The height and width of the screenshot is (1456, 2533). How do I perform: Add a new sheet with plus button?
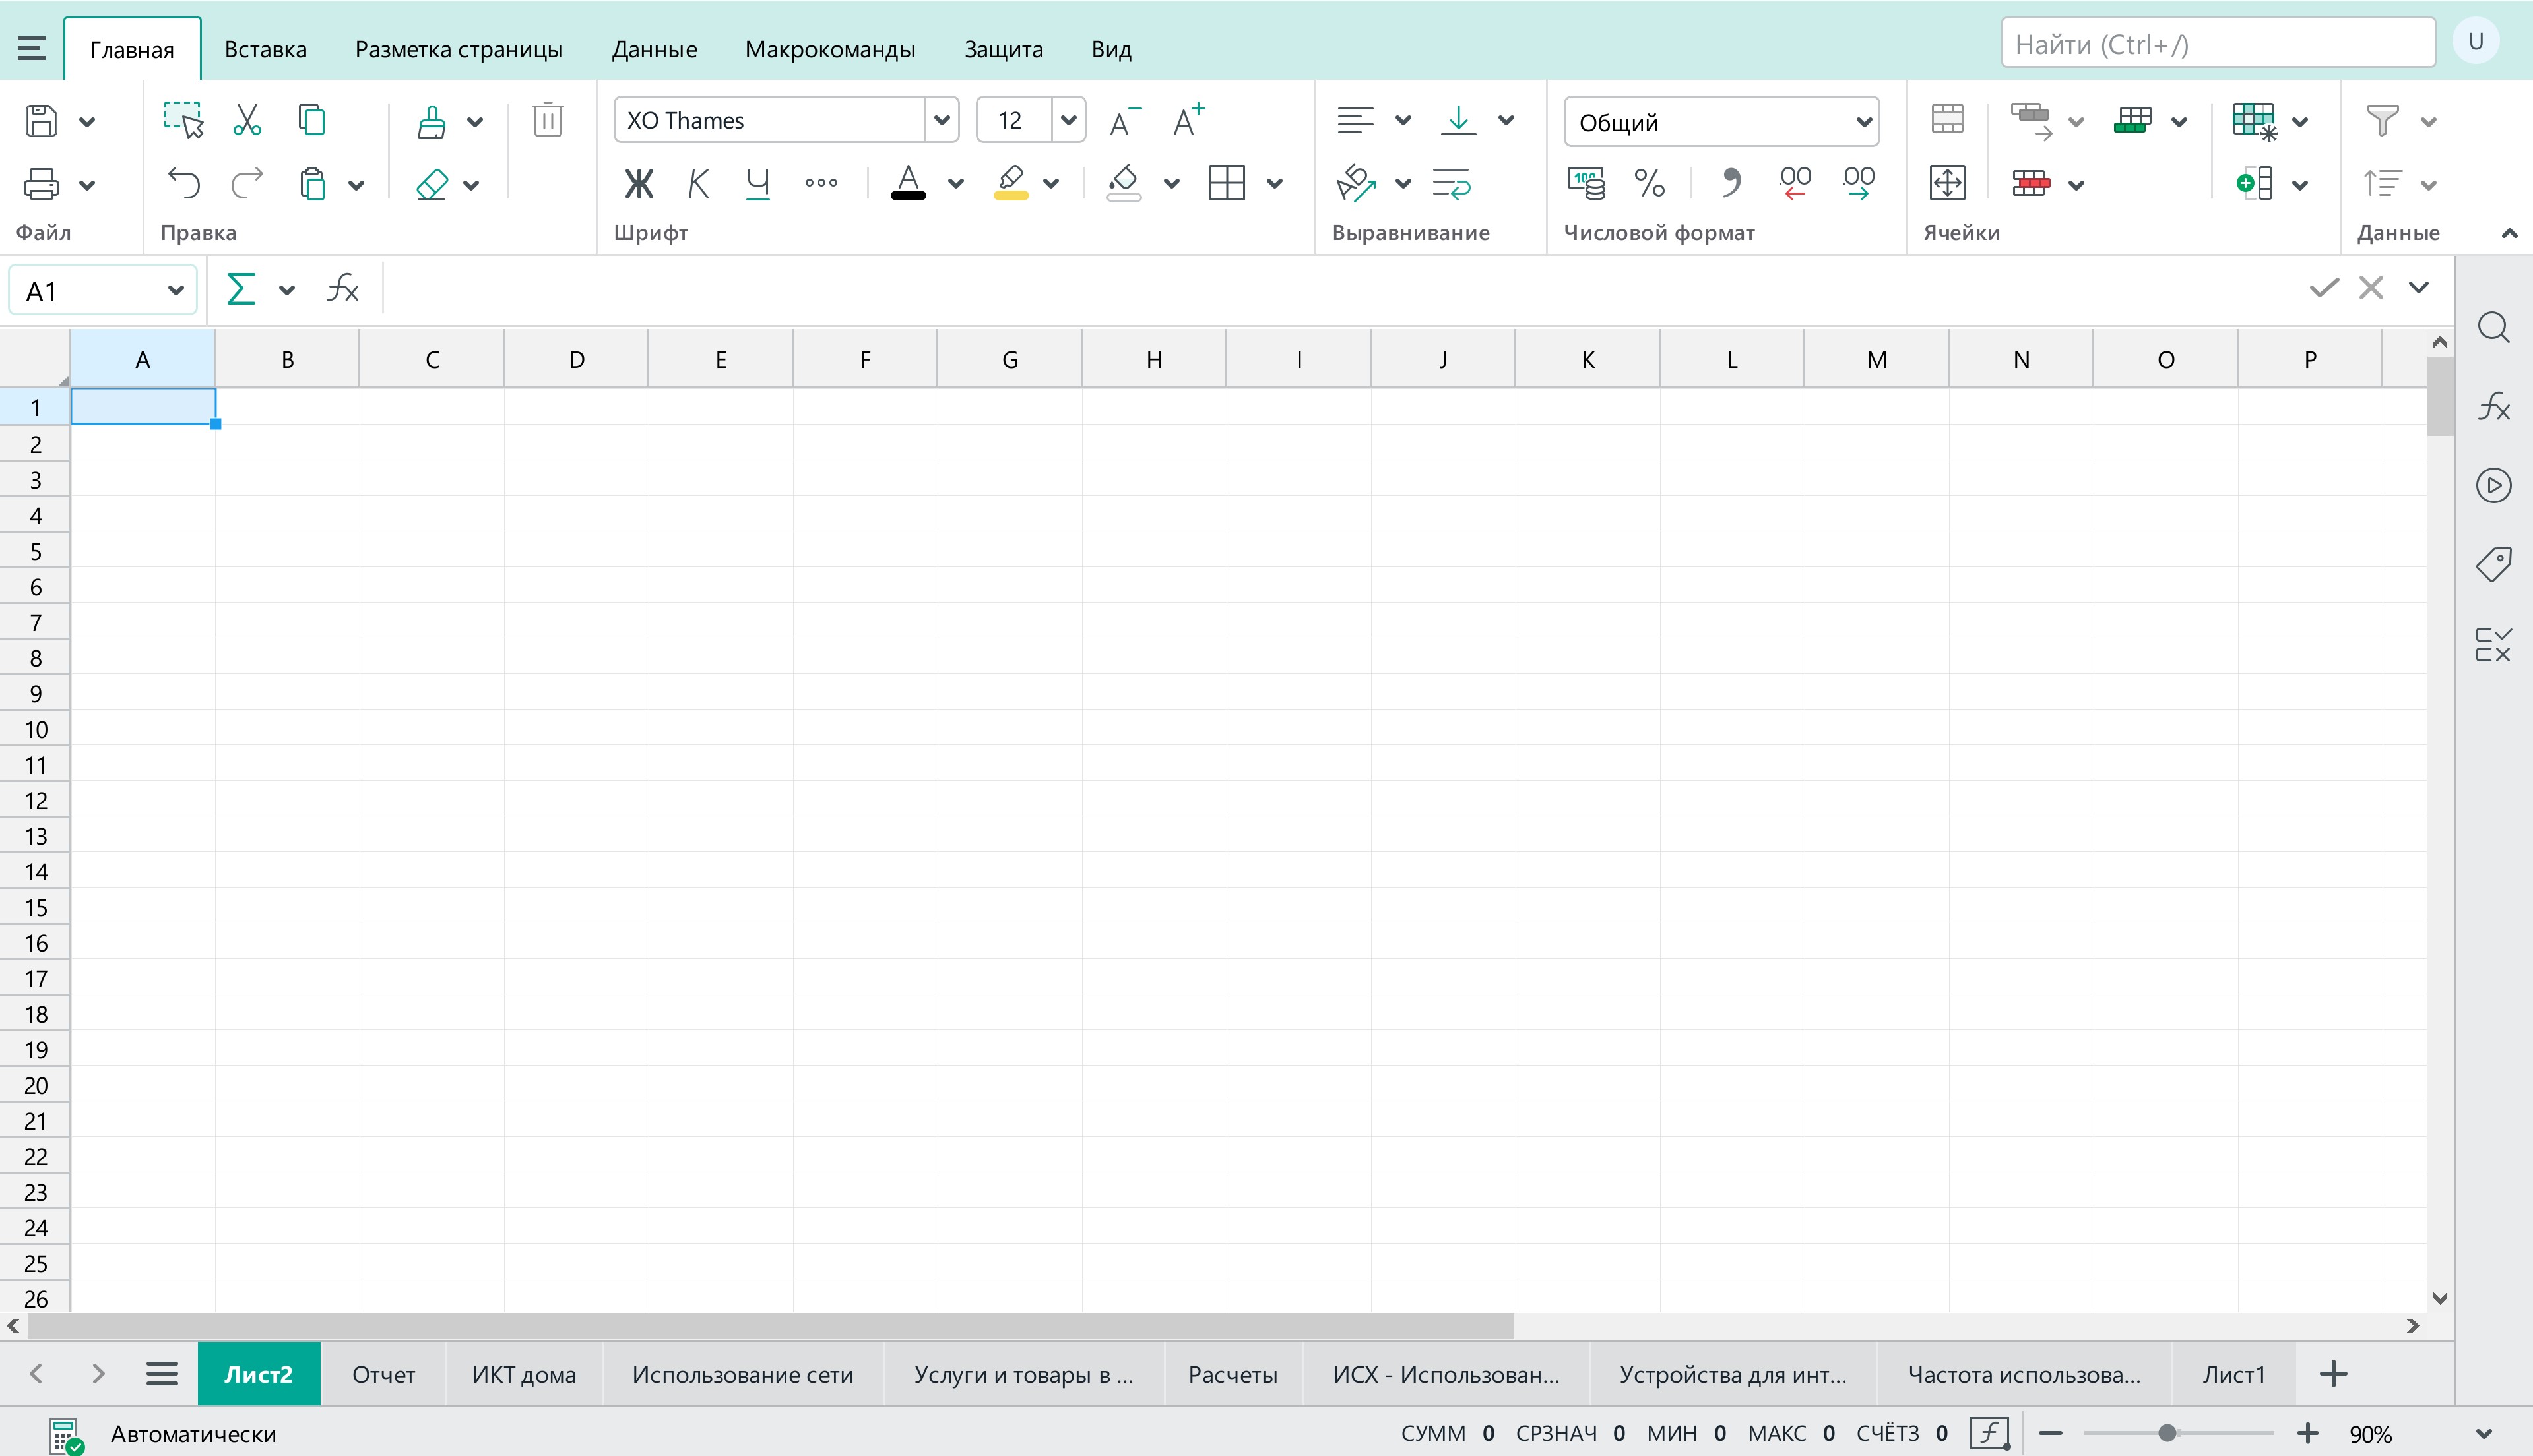2333,1374
